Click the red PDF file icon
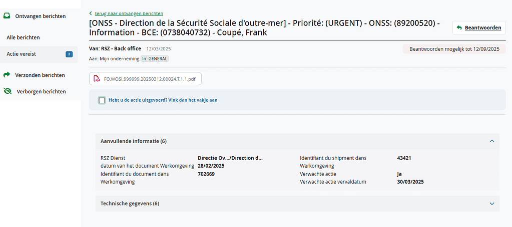The width and height of the screenshot is (512, 227). click(97, 79)
